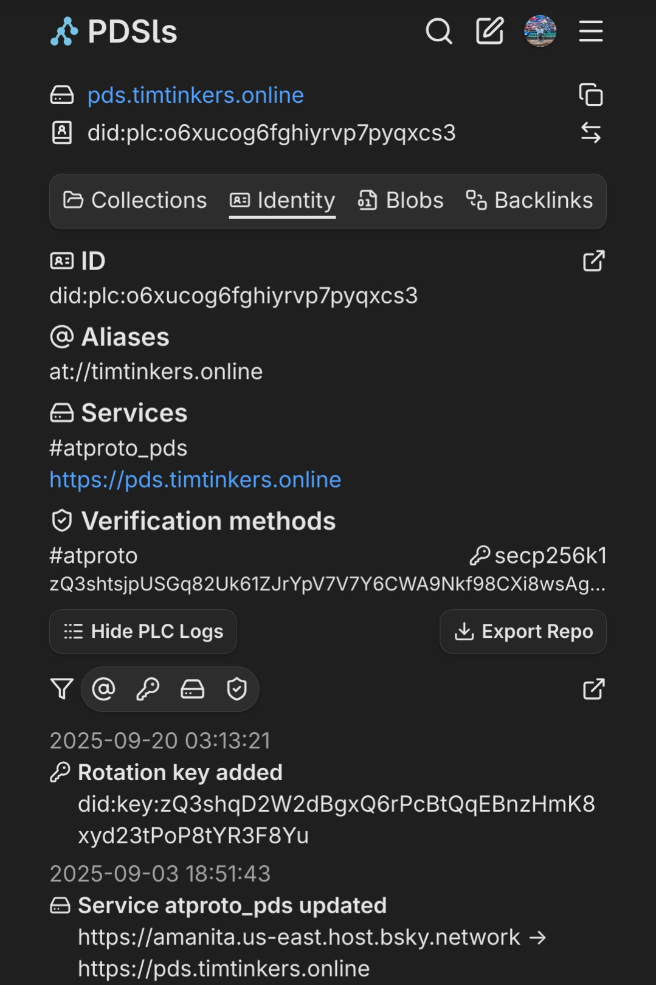Viewport: 656px width, 985px height.
Task: Open the user avatar profile picture
Action: click(x=540, y=31)
